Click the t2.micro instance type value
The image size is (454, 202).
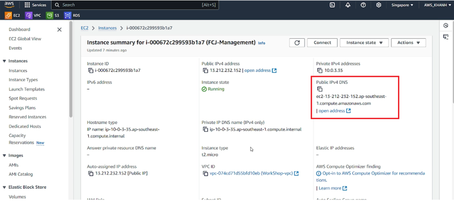coord(210,155)
